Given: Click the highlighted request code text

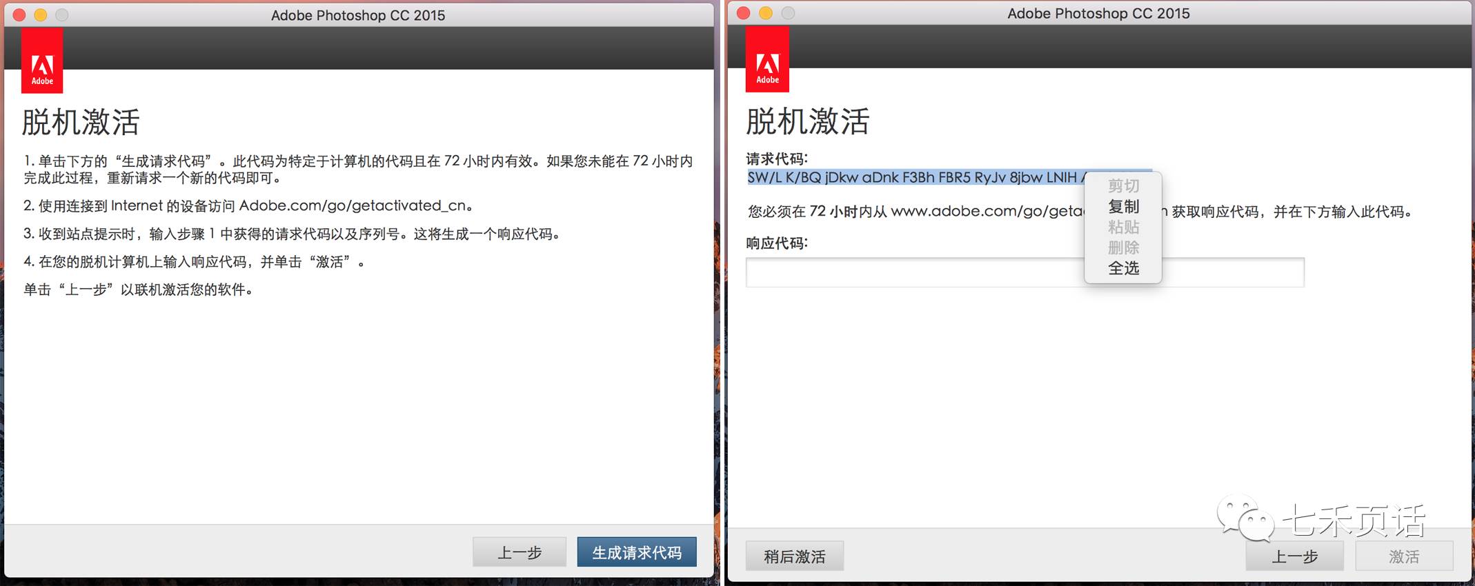Looking at the screenshot, I should pyautogui.click(x=916, y=177).
